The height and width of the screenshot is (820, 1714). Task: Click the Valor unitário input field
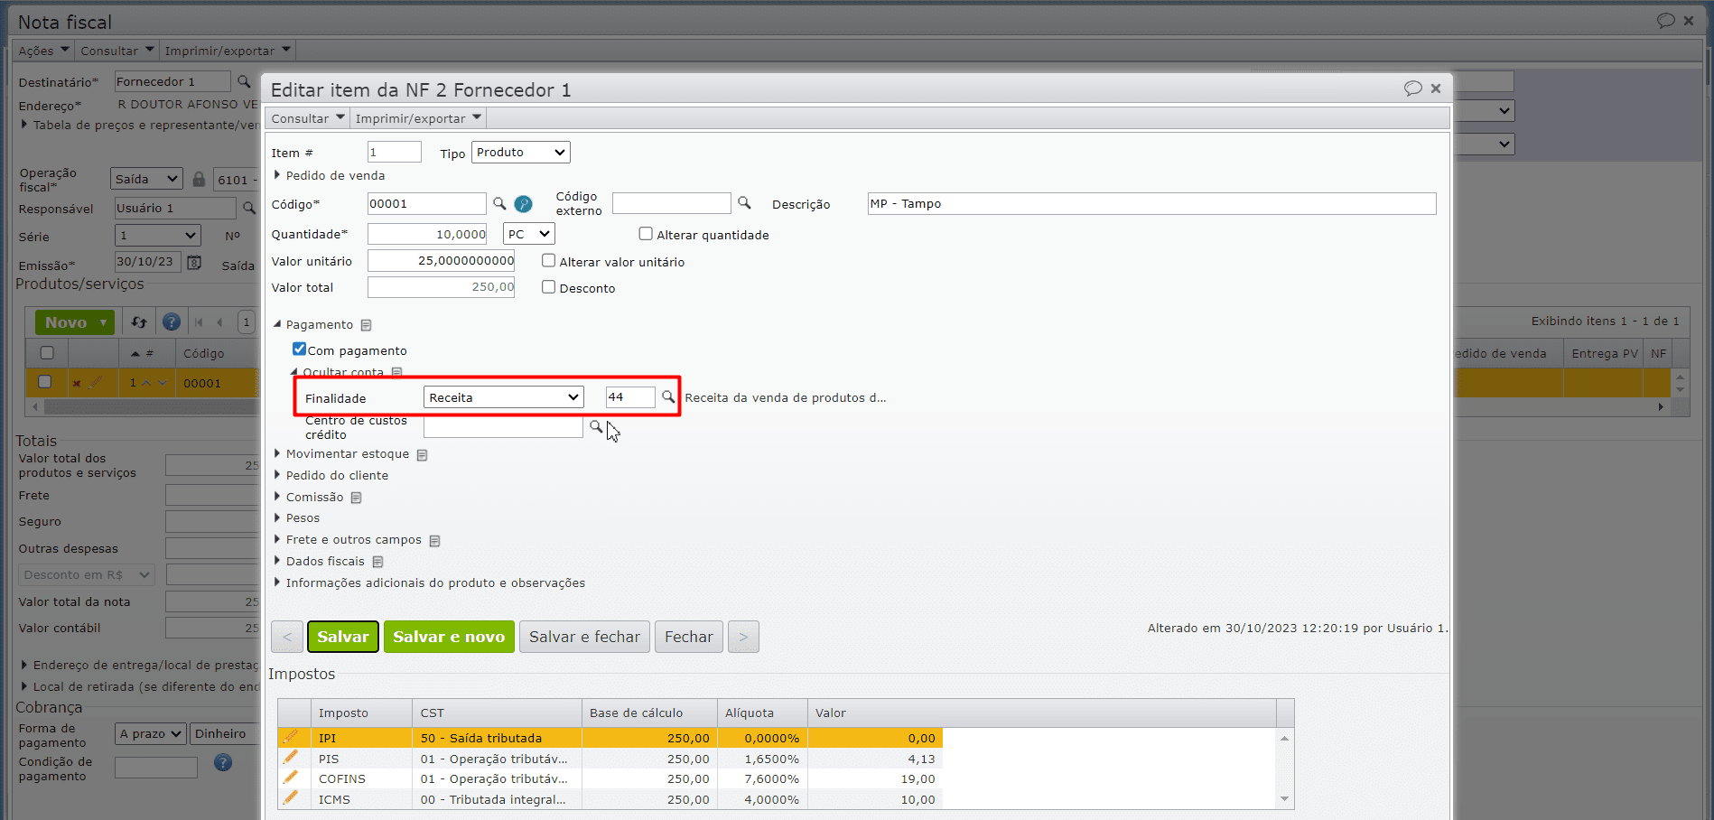coord(441,261)
